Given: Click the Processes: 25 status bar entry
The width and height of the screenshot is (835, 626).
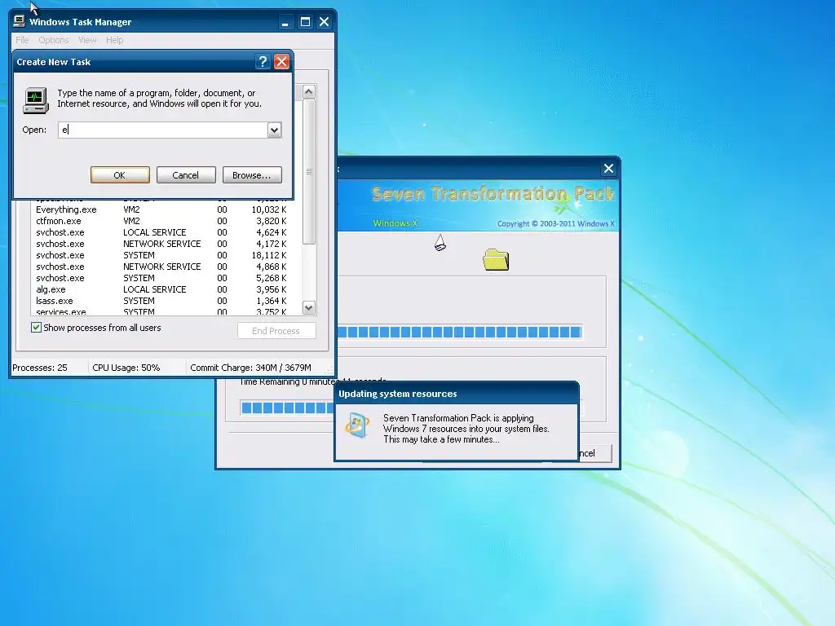Looking at the screenshot, I should point(40,368).
